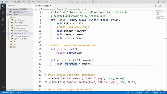
Task: Expand the Outline section
Action: coord(20,90)
